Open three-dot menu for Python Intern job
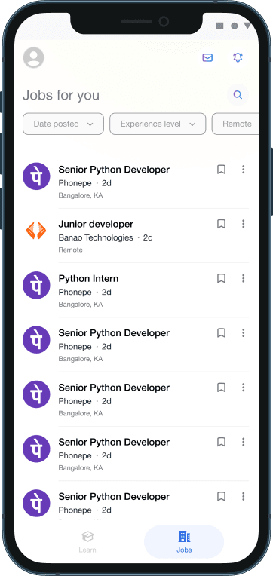This screenshot has width=273, height=576. tap(243, 278)
